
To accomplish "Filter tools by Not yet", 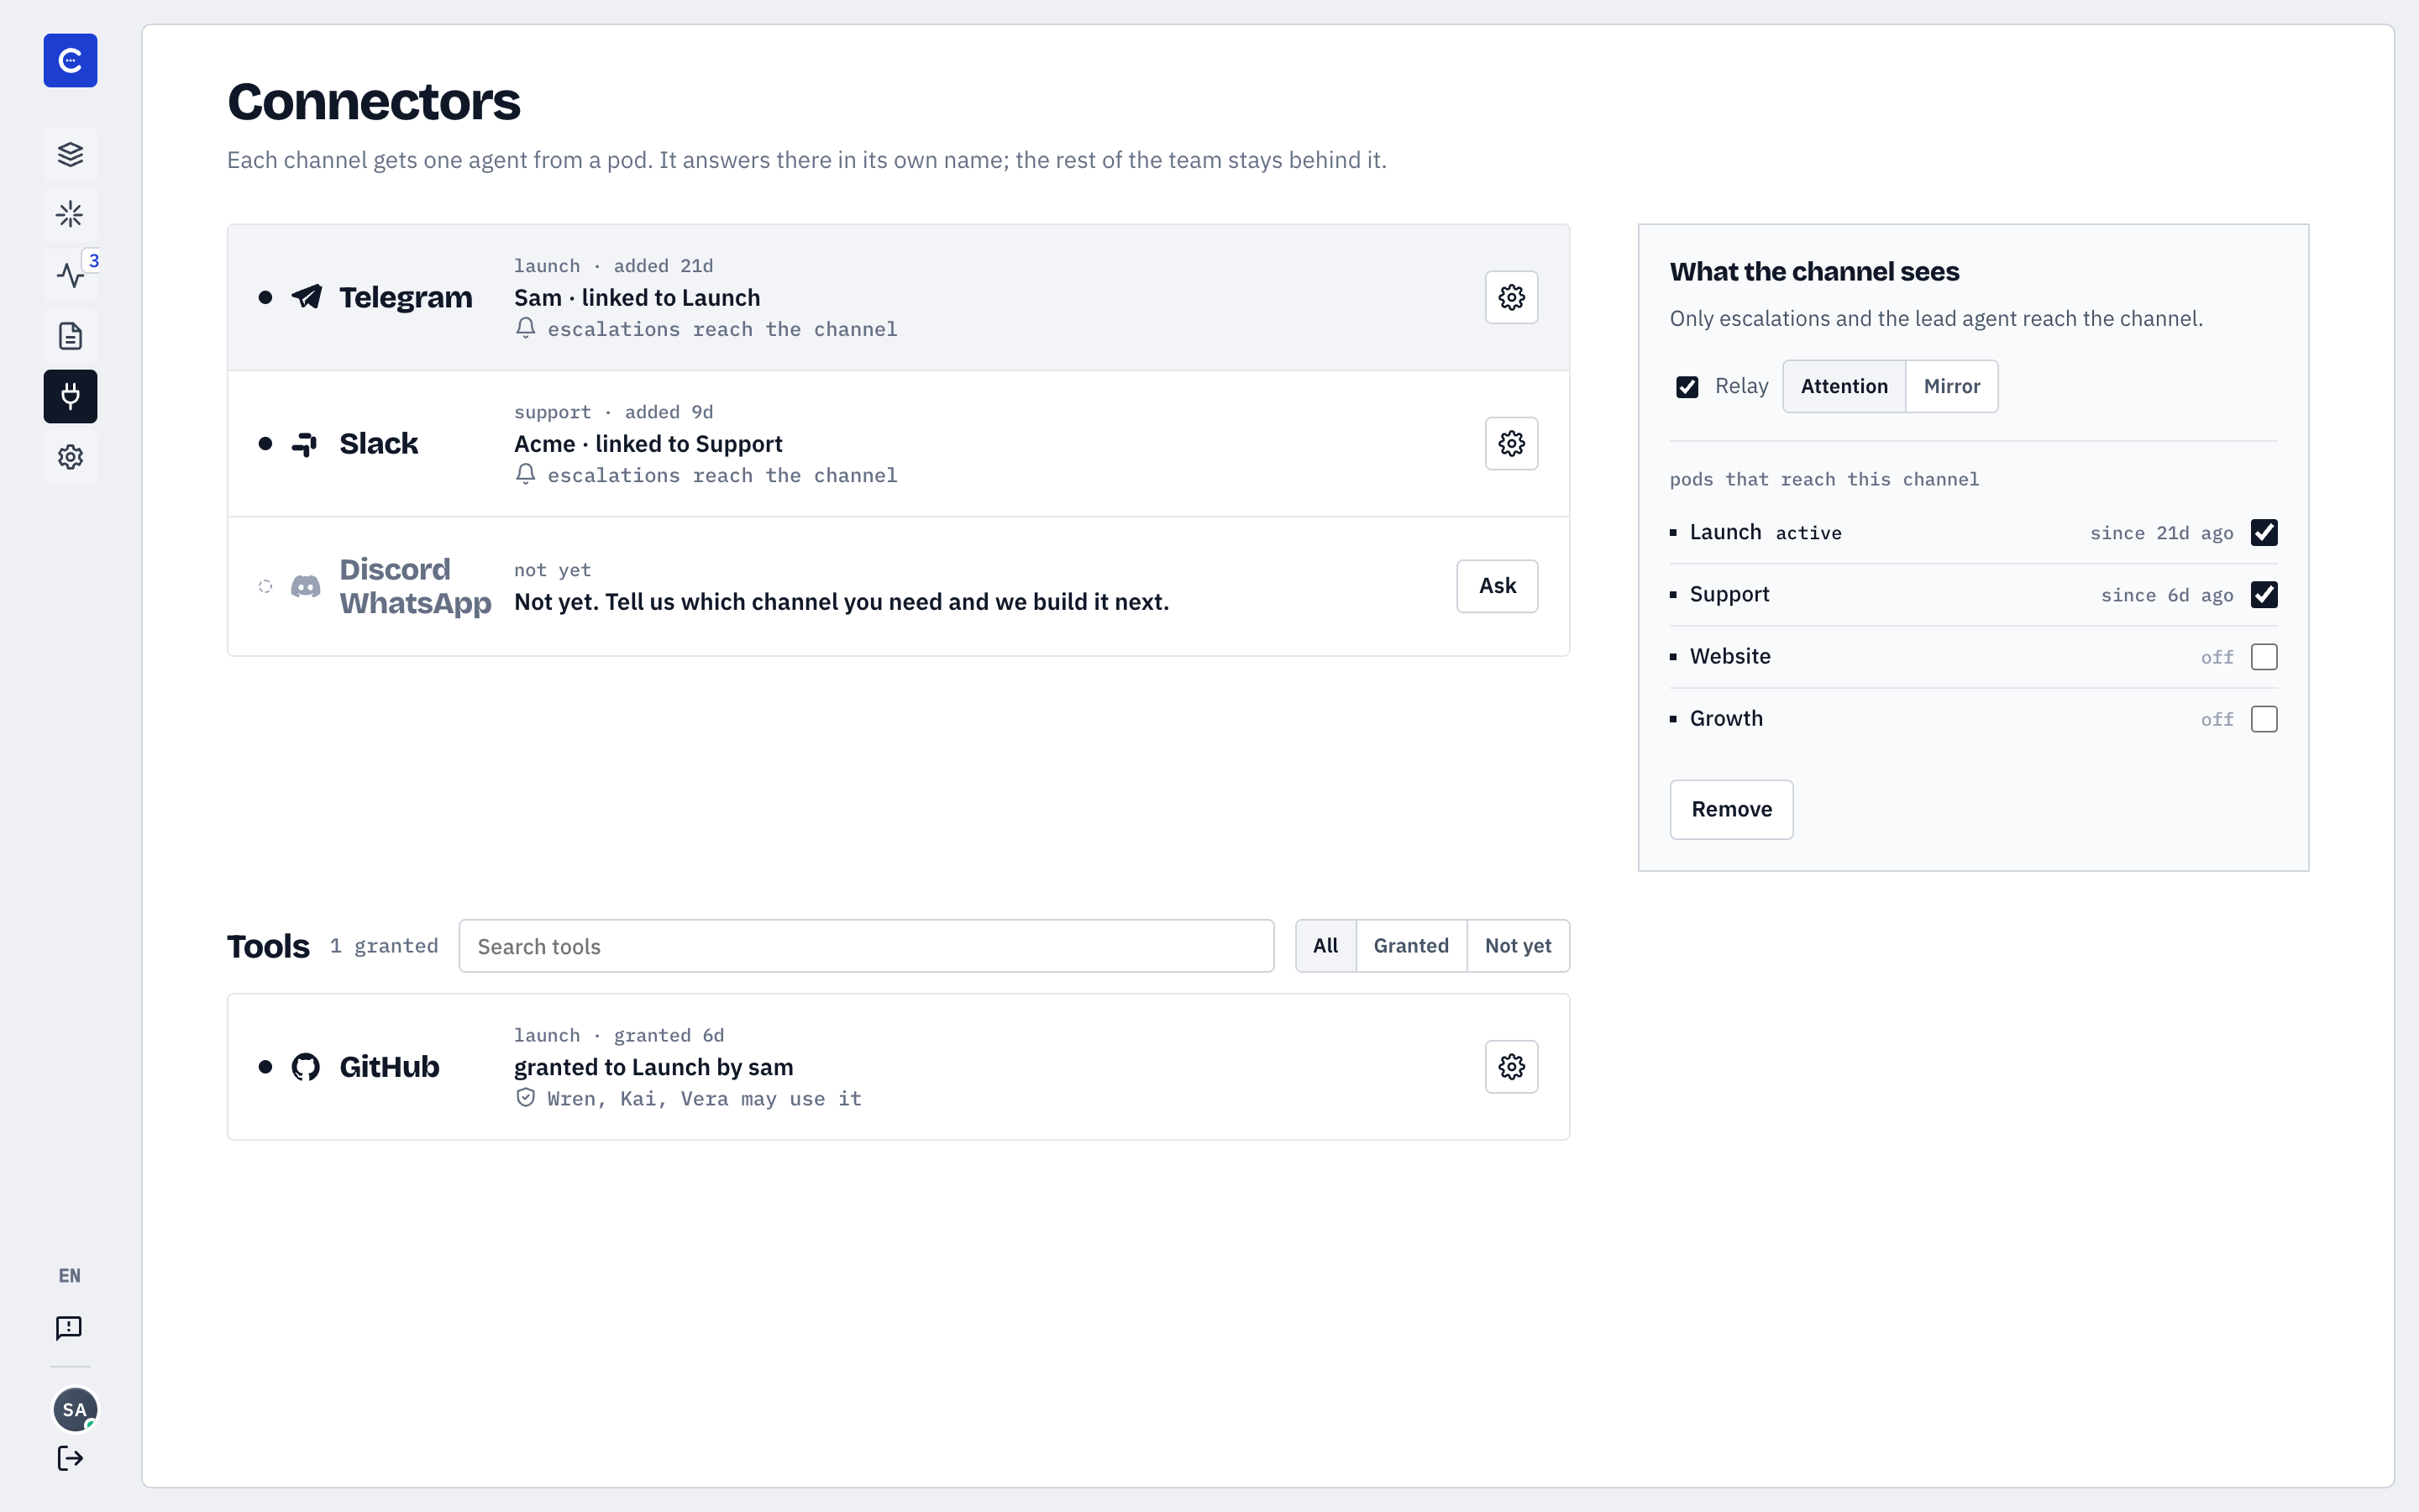I will click(1518, 945).
